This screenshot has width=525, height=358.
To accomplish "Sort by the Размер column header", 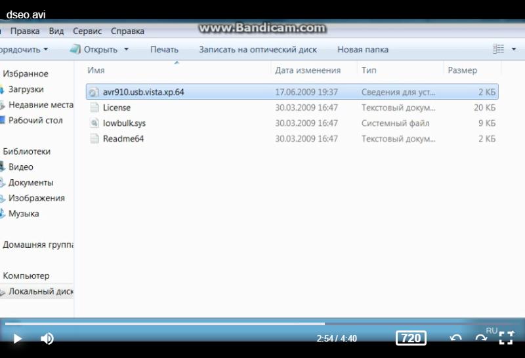I will [462, 70].
